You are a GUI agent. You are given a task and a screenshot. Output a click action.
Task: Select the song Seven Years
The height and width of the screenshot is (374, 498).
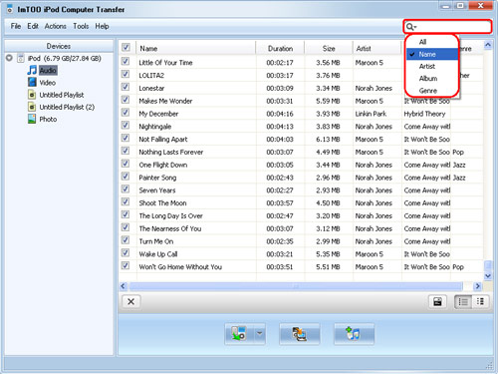[x=157, y=190]
